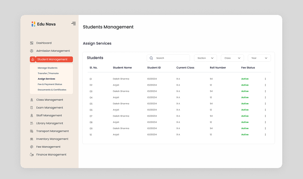Click Daksh Sharma in row 01
The height and width of the screenshot is (179, 303).
121,79
